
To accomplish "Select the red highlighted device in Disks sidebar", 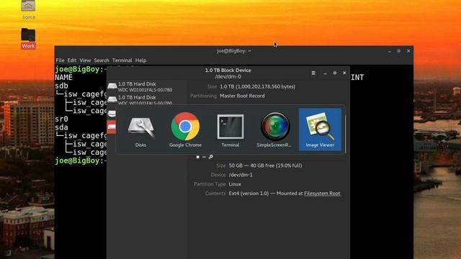I will pos(112,127).
